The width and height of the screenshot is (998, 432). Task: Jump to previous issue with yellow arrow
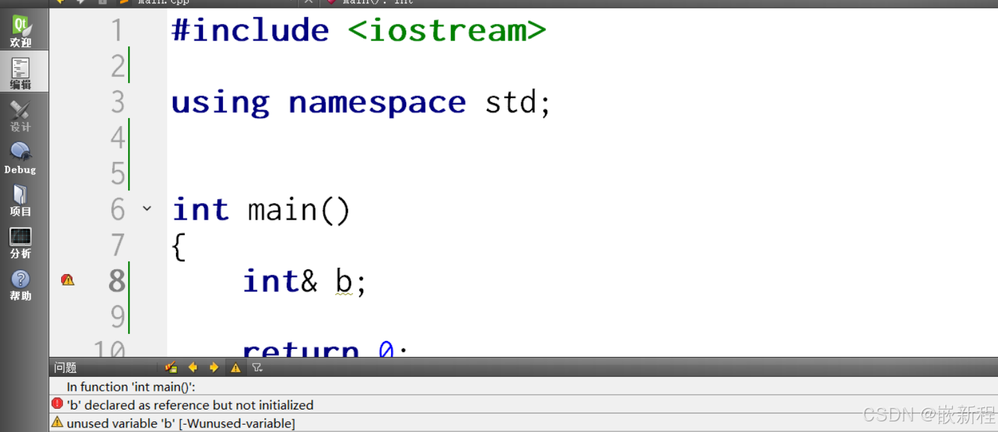pyautogui.click(x=193, y=367)
